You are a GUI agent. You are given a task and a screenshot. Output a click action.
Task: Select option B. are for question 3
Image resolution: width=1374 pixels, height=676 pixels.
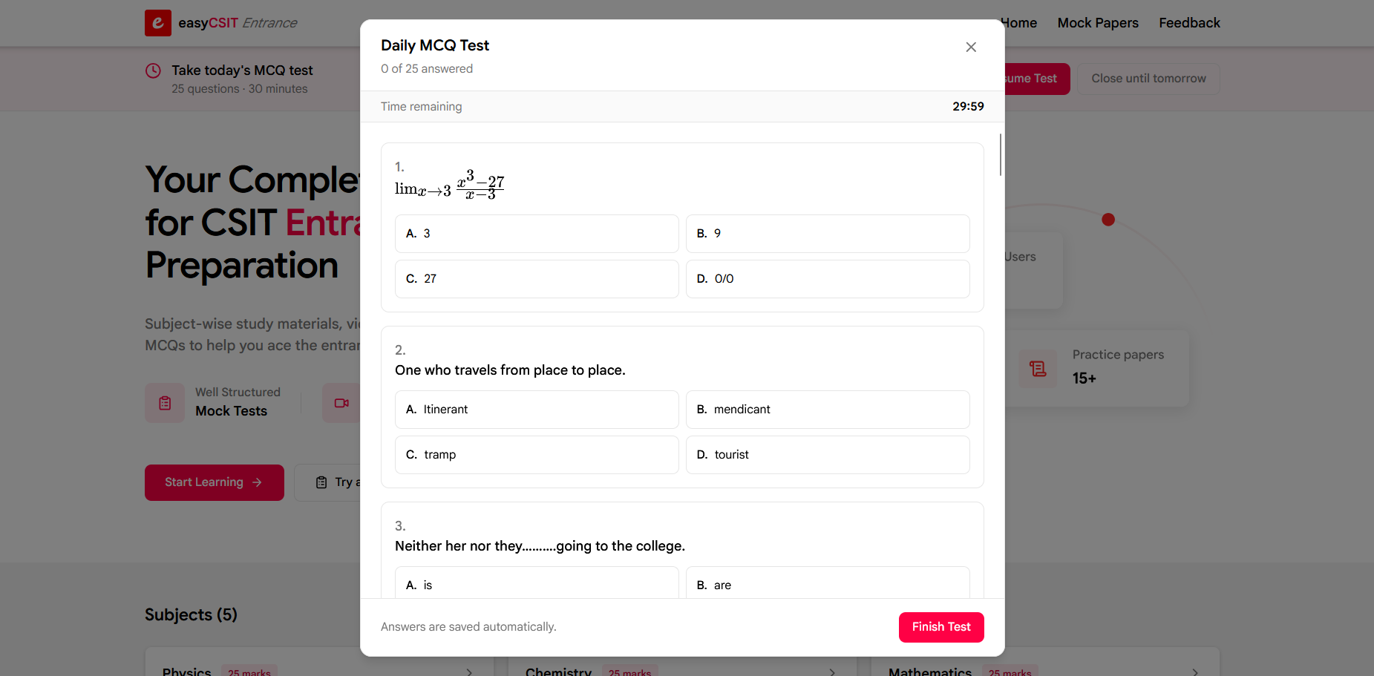click(828, 583)
